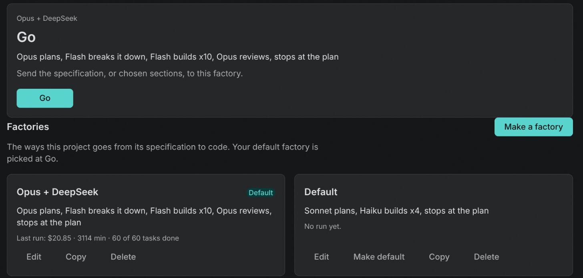Click the description inside Opus + DeepSeek factory card
The height and width of the screenshot is (278, 583).
144,216
